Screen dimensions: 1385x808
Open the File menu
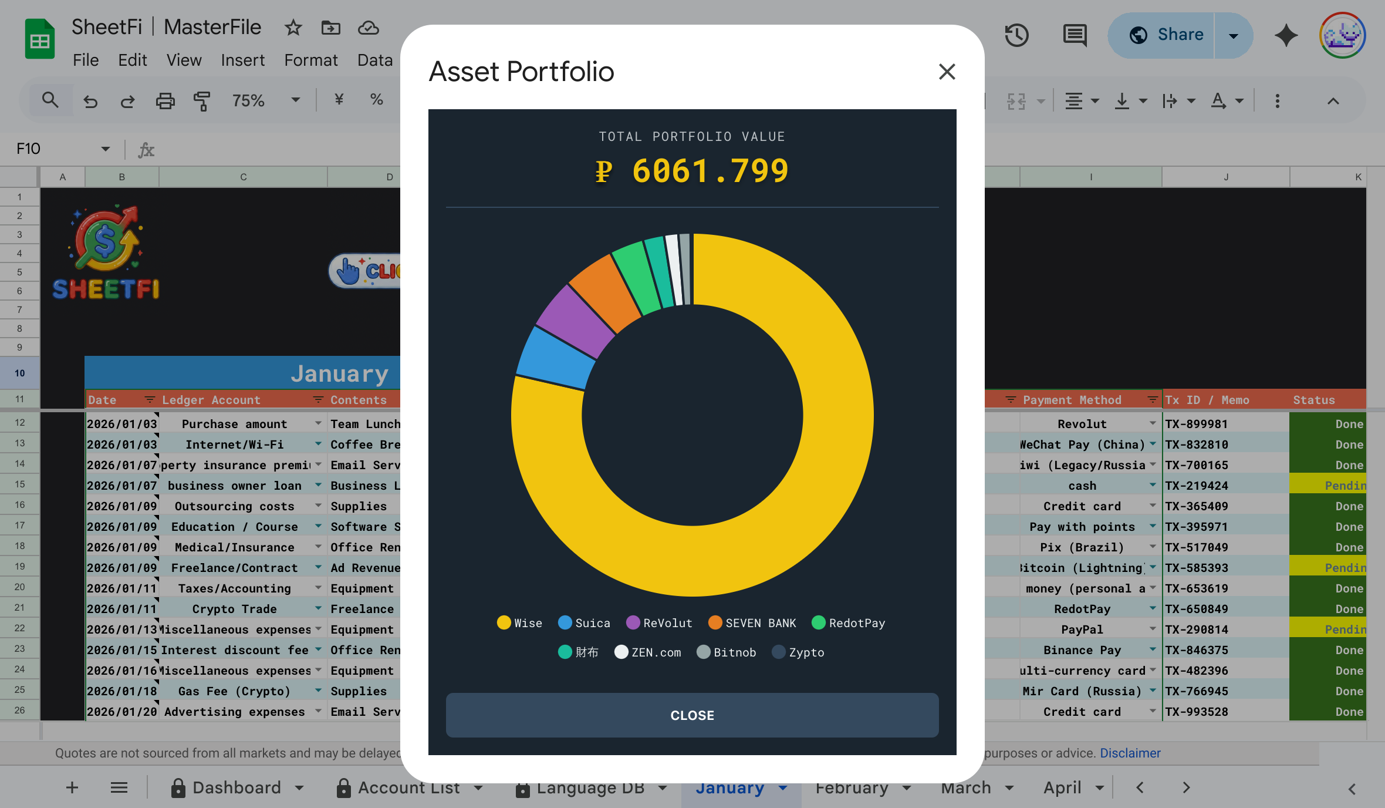click(86, 60)
